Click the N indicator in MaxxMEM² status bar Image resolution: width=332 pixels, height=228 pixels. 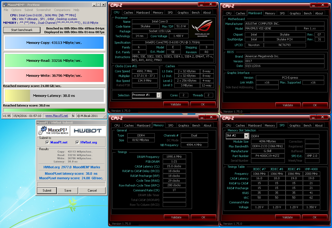click(73, 116)
